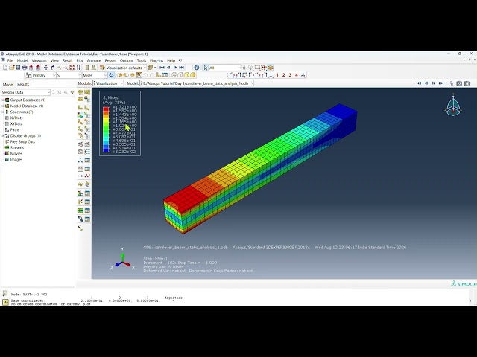The width and height of the screenshot is (477, 357).
Task: Open the Viewport menu
Action: click(40, 60)
